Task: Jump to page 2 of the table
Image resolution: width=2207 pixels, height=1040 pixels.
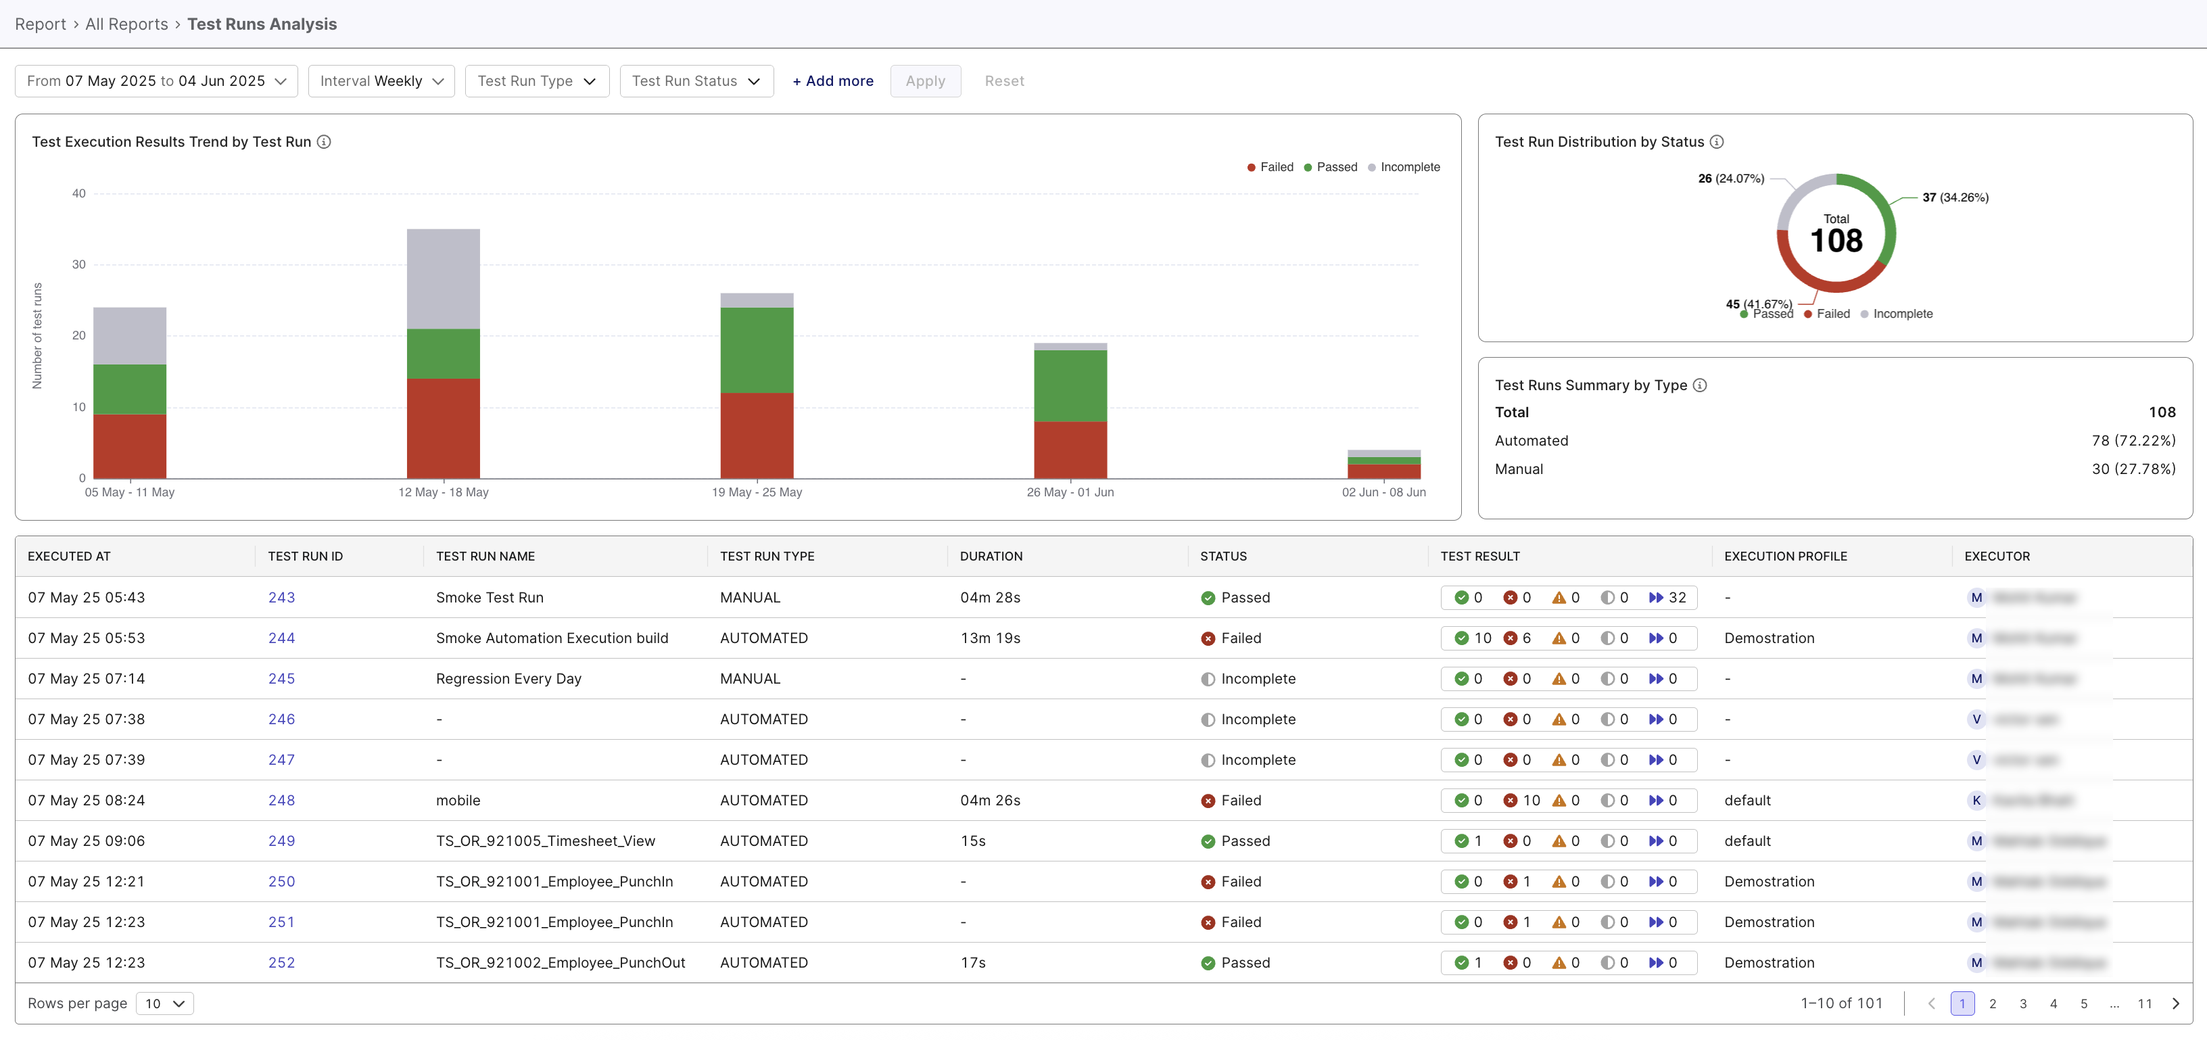Action: (x=1993, y=1003)
